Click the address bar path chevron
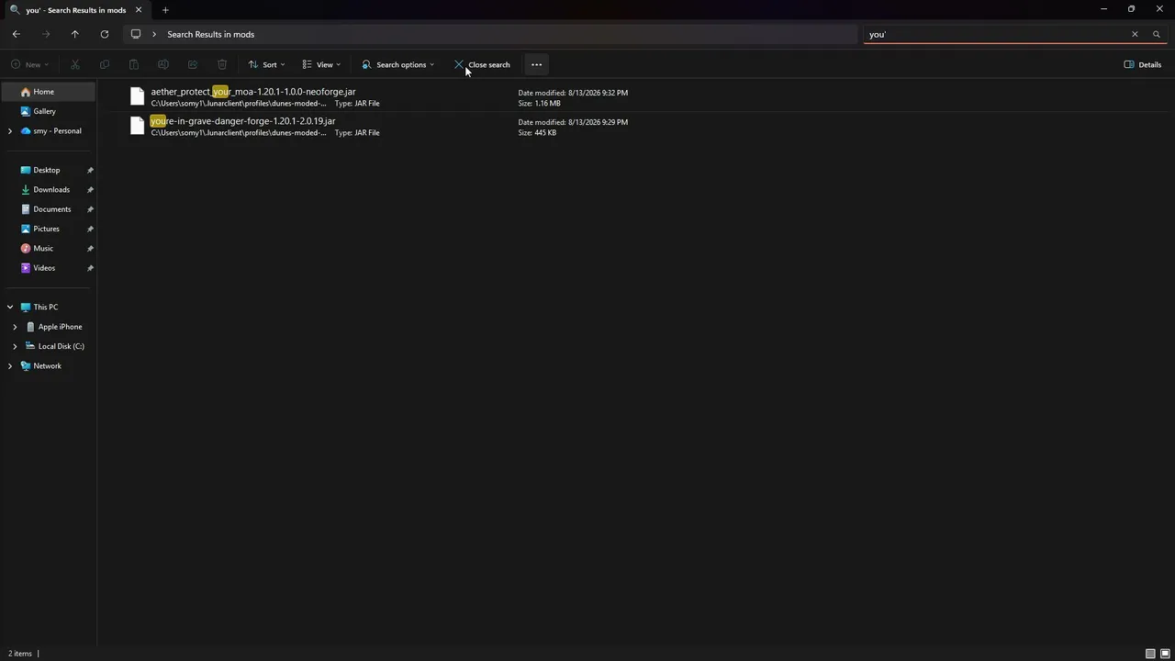 tap(154, 34)
